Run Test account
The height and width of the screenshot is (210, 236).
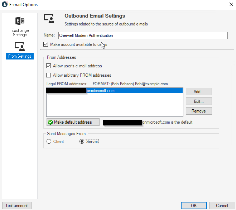coord(16,206)
